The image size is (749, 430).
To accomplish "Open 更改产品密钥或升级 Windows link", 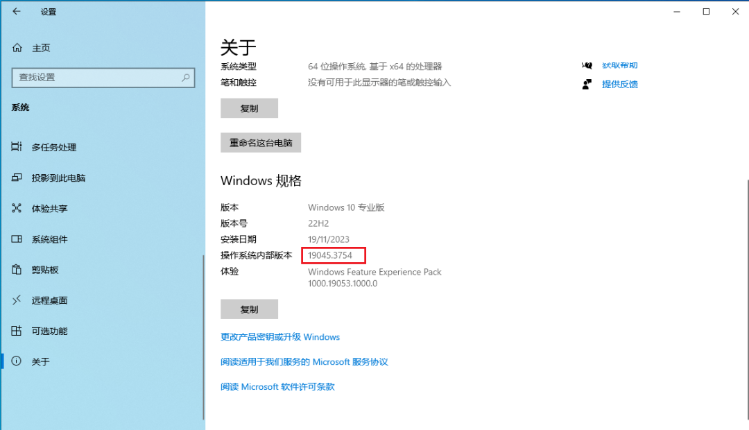I will tap(280, 337).
